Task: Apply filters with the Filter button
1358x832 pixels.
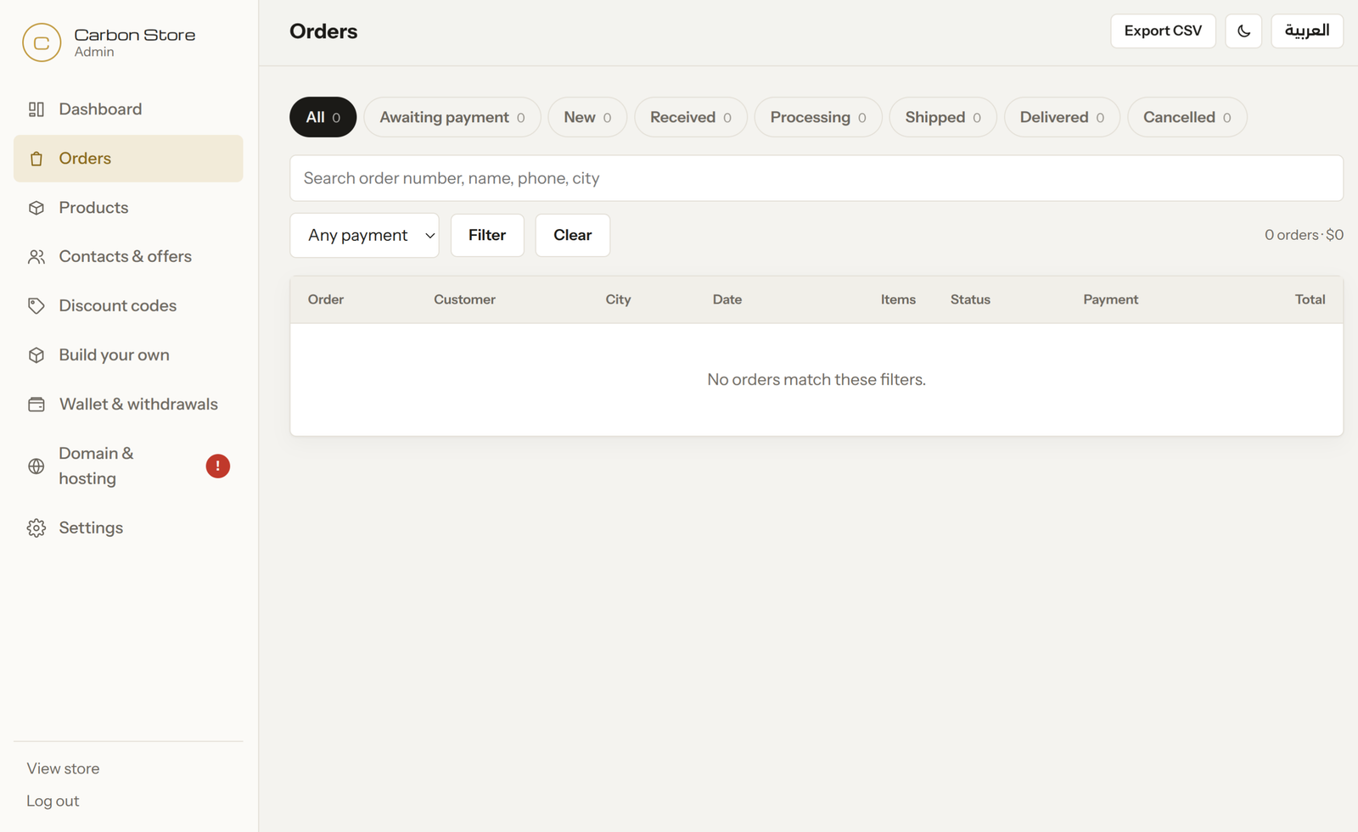Action: (487, 235)
